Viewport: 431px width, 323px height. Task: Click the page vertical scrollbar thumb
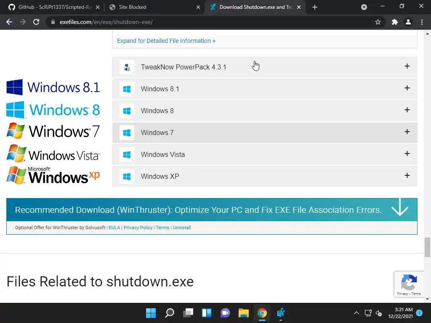[427, 247]
